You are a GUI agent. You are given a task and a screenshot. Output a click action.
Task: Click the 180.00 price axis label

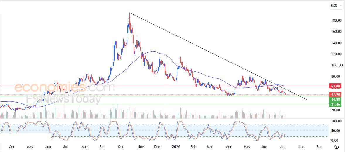[337, 21]
